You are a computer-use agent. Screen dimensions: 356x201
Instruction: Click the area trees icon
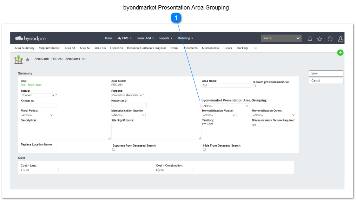pos(19,59)
